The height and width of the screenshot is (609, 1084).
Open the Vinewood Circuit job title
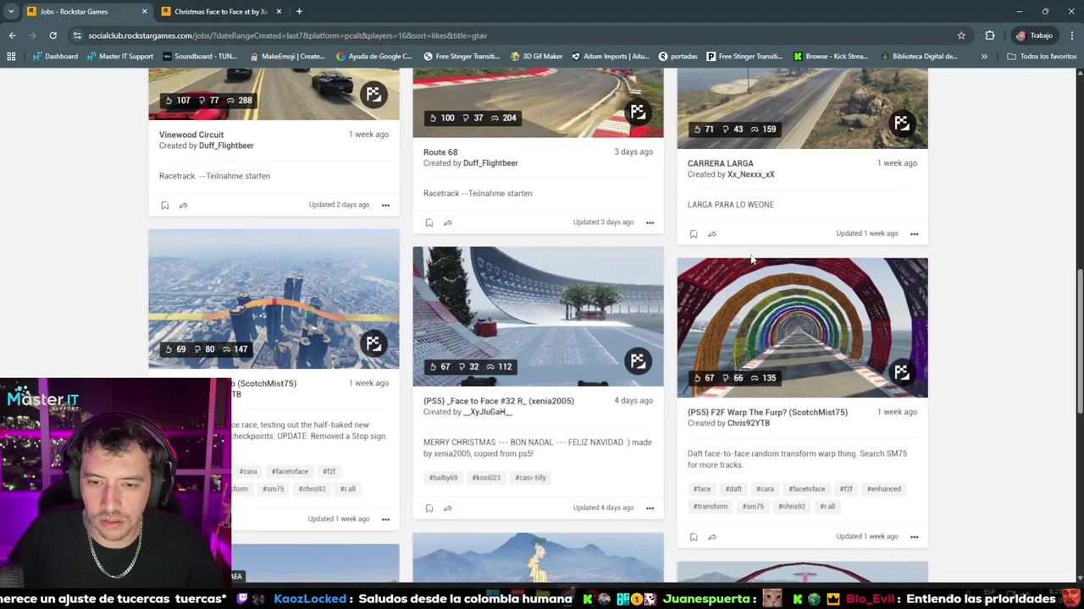191,134
